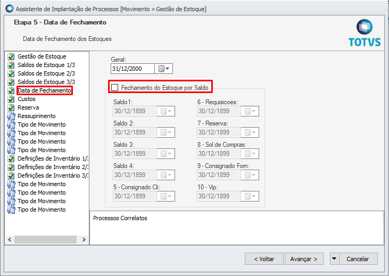Click the check icon beside Gestão de Estoque

click(11, 56)
